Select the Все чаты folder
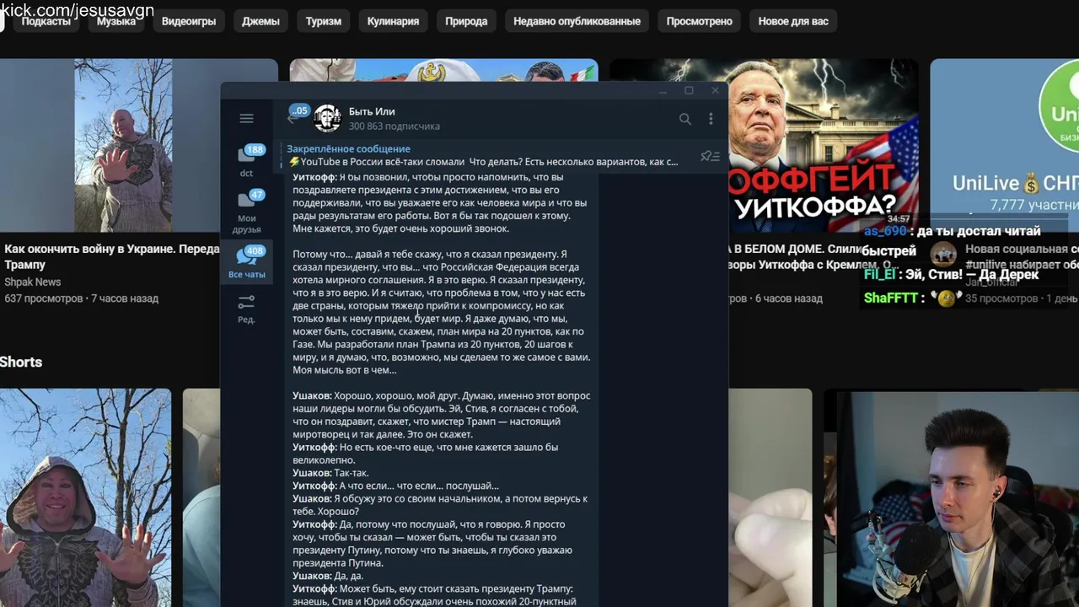 click(x=246, y=262)
